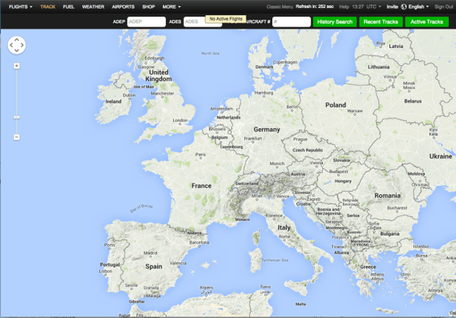This screenshot has height=318, width=456.
Task: Pan the map left with the arrow control
Action: pyautogui.click(x=11, y=46)
